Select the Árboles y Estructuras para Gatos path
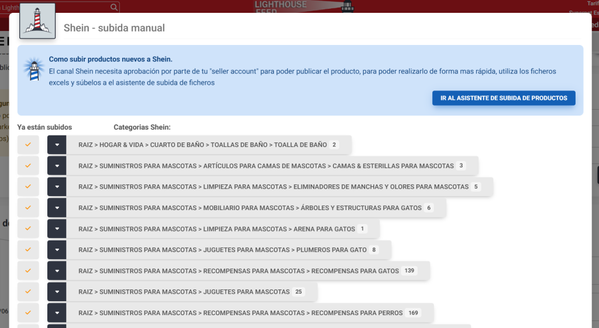Image resolution: width=599 pixels, height=328 pixels. [x=250, y=208]
